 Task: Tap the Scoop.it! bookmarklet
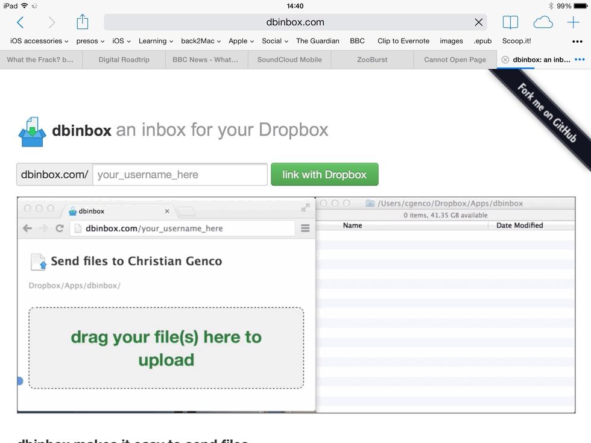point(516,41)
